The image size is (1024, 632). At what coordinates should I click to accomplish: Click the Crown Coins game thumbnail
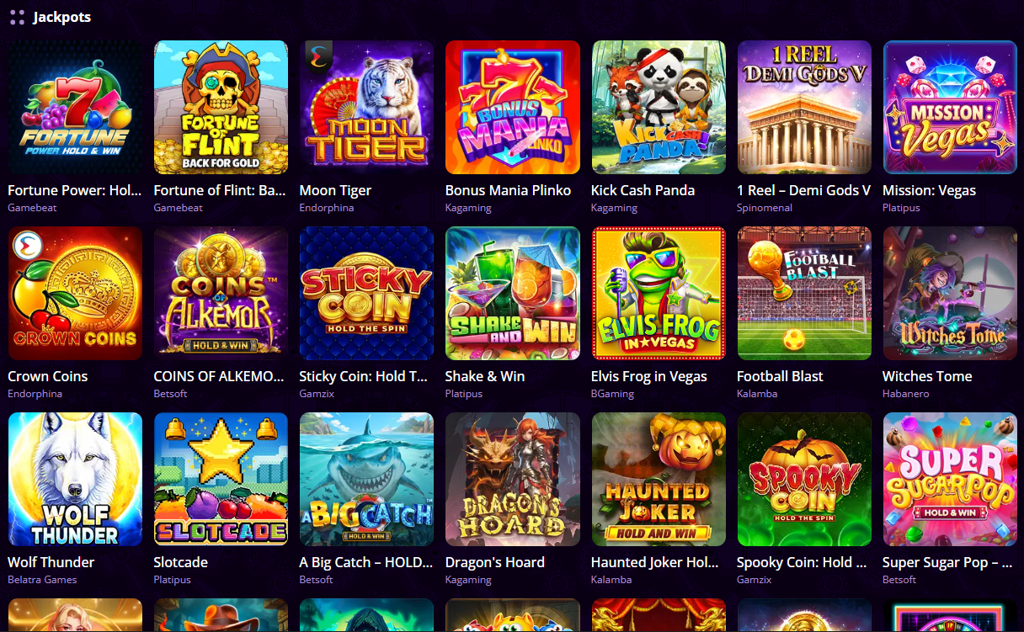click(75, 293)
